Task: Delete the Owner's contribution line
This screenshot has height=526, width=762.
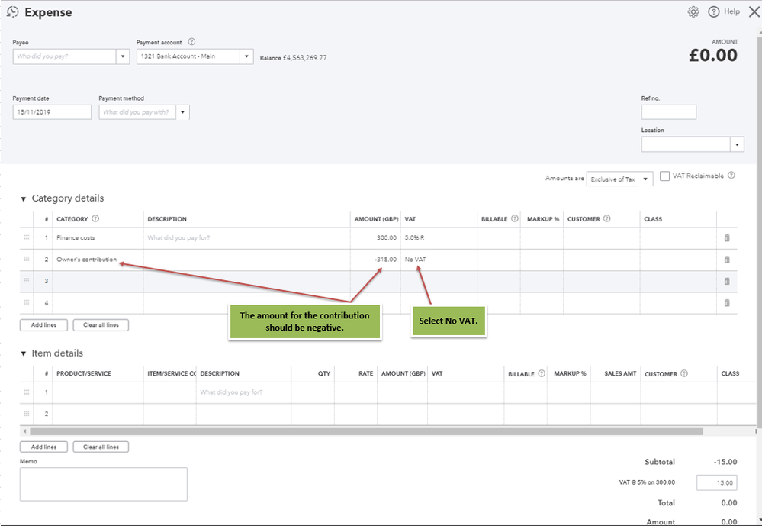Action: (x=726, y=260)
